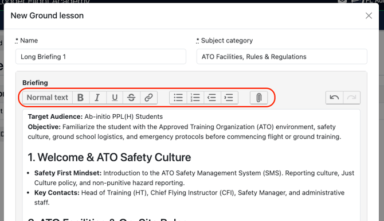Attach a file with paperclip icon
The height and width of the screenshot is (221, 384).
(258, 98)
